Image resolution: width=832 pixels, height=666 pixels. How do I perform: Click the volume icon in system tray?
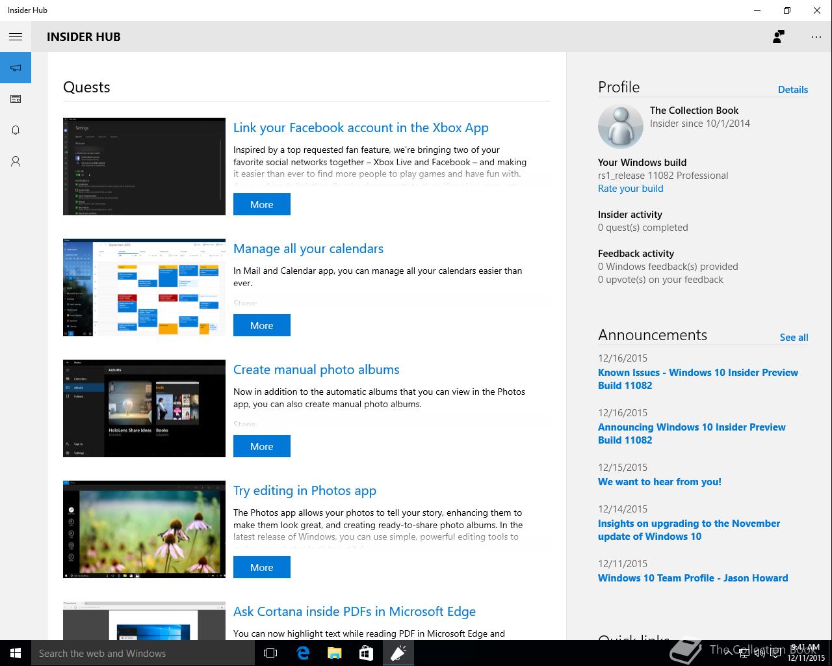[x=759, y=653]
